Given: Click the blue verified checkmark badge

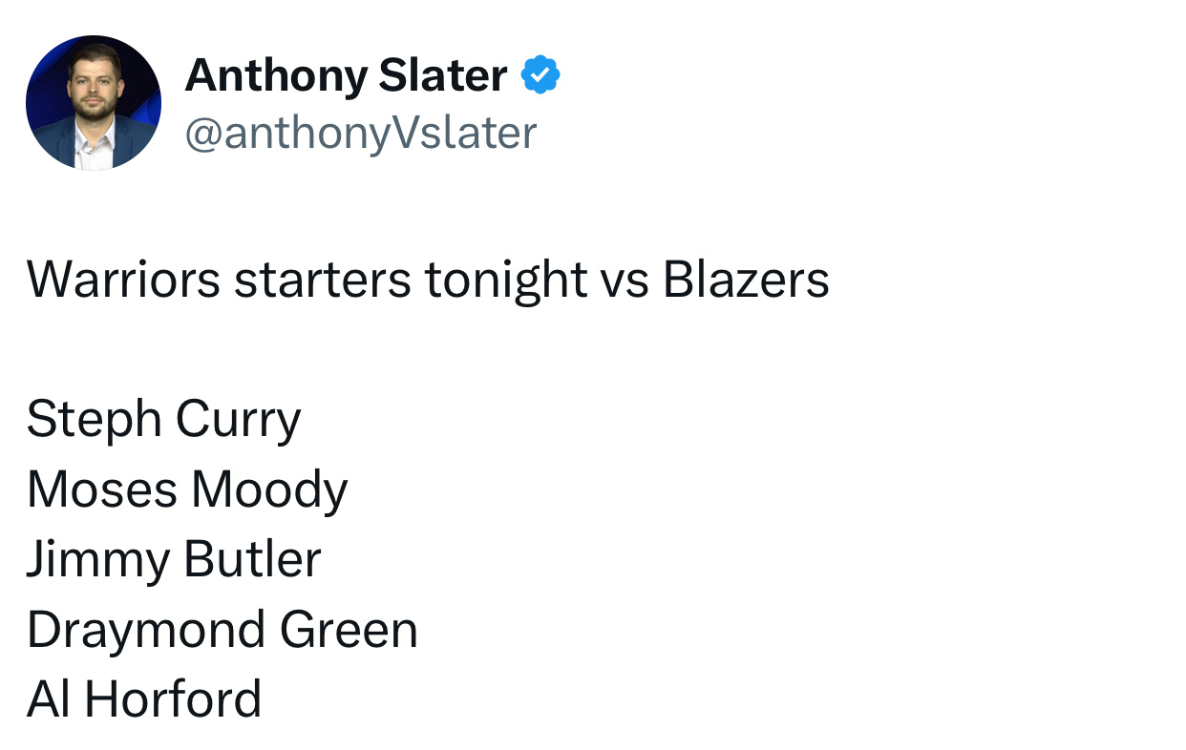Looking at the screenshot, I should [x=540, y=75].
